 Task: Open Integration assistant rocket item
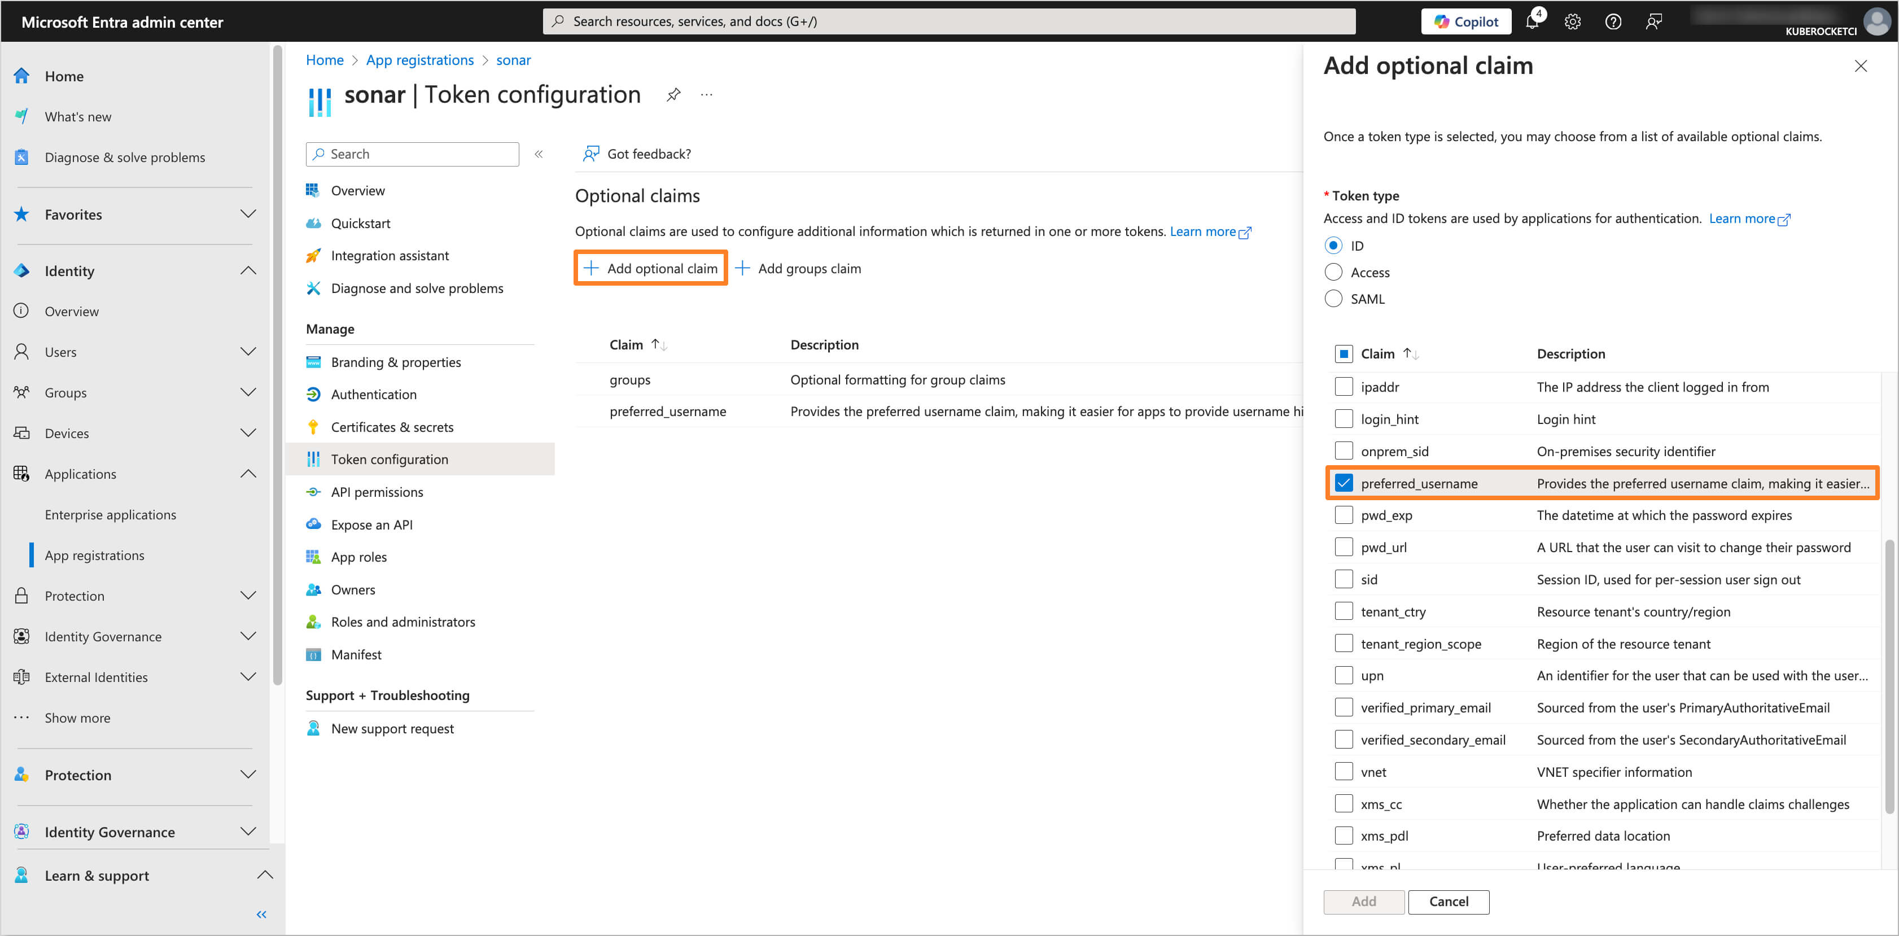(x=390, y=256)
